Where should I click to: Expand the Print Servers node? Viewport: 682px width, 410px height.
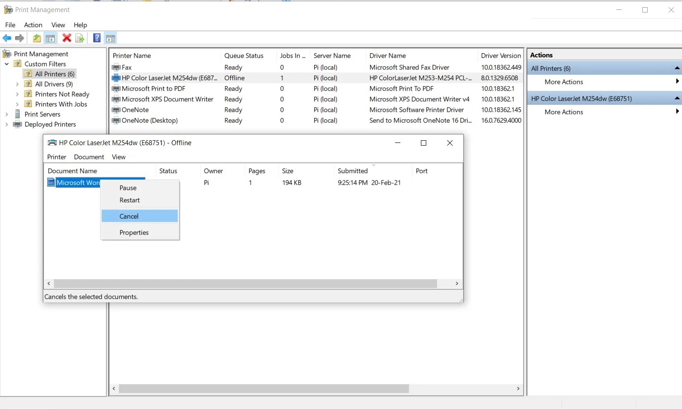(6, 114)
